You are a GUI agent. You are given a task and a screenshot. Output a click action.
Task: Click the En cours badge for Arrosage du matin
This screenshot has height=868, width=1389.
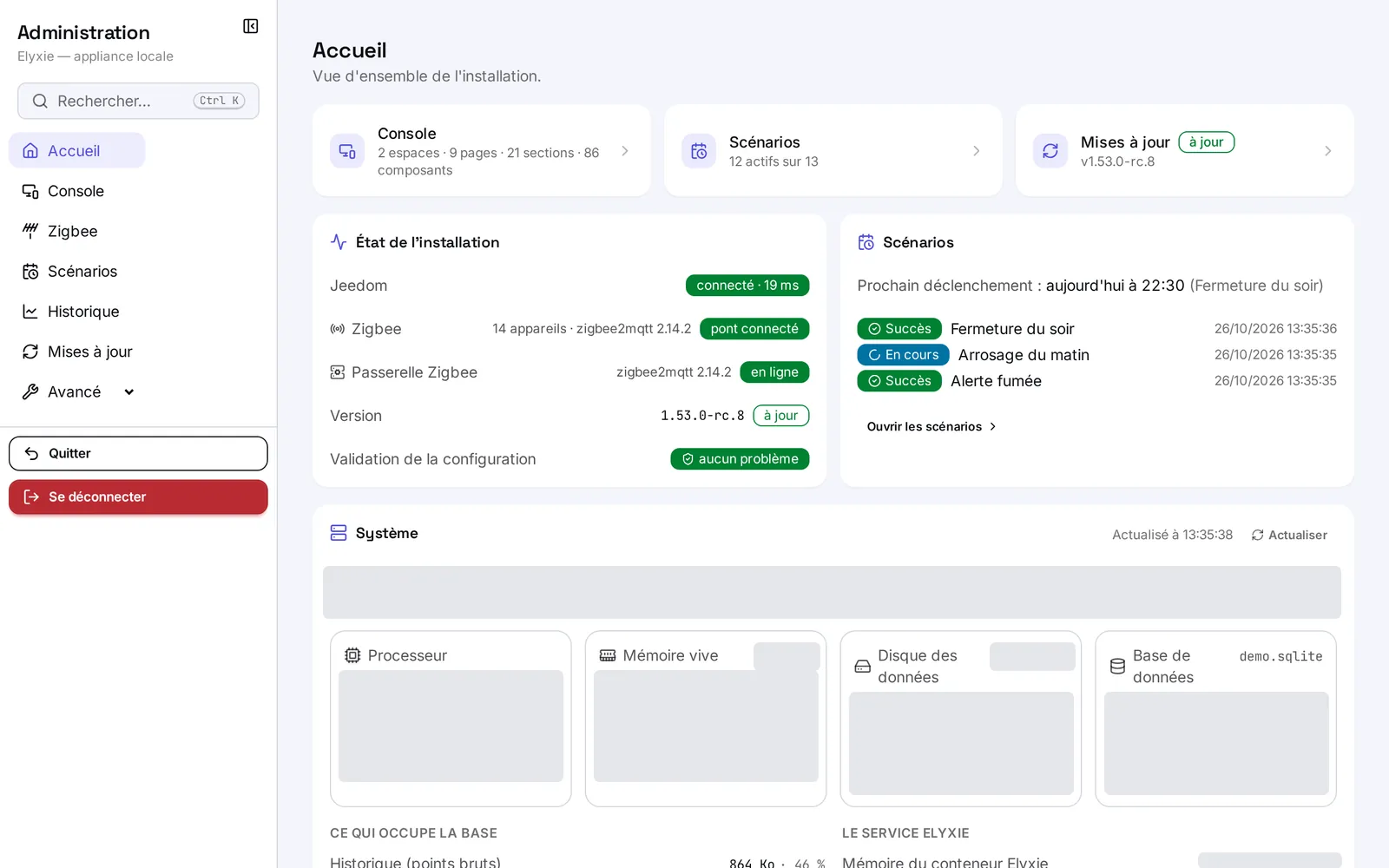pyautogui.click(x=903, y=355)
